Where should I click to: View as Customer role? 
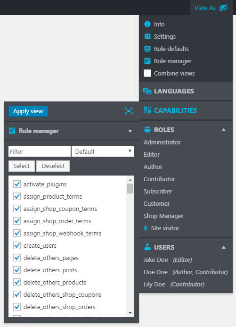pyautogui.click(x=156, y=203)
